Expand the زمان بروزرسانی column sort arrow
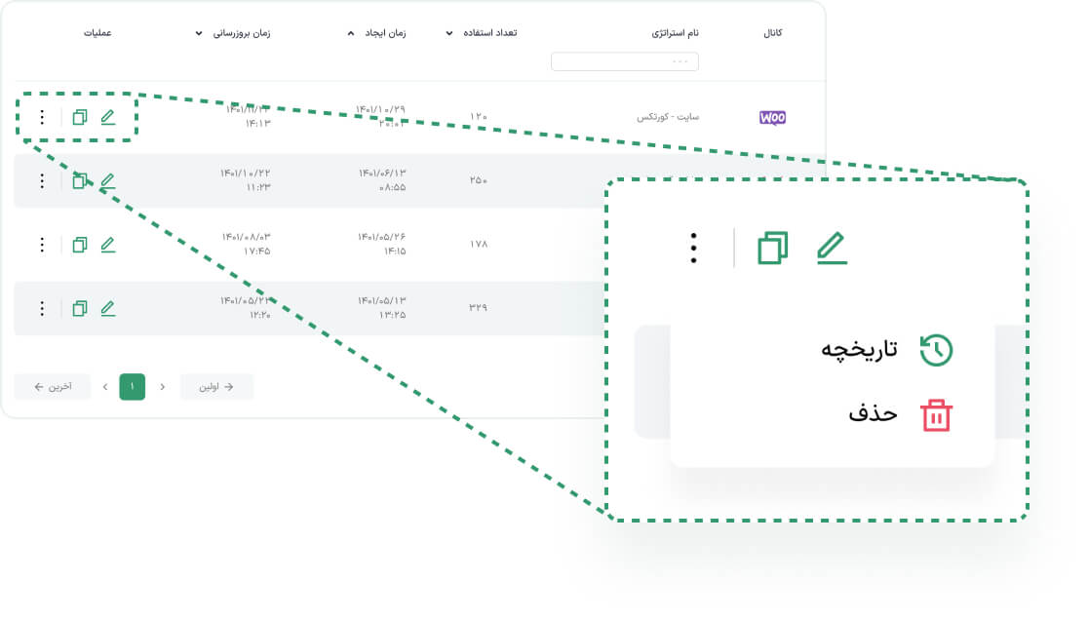Viewport: 1088px width, 620px height. pyautogui.click(x=202, y=33)
